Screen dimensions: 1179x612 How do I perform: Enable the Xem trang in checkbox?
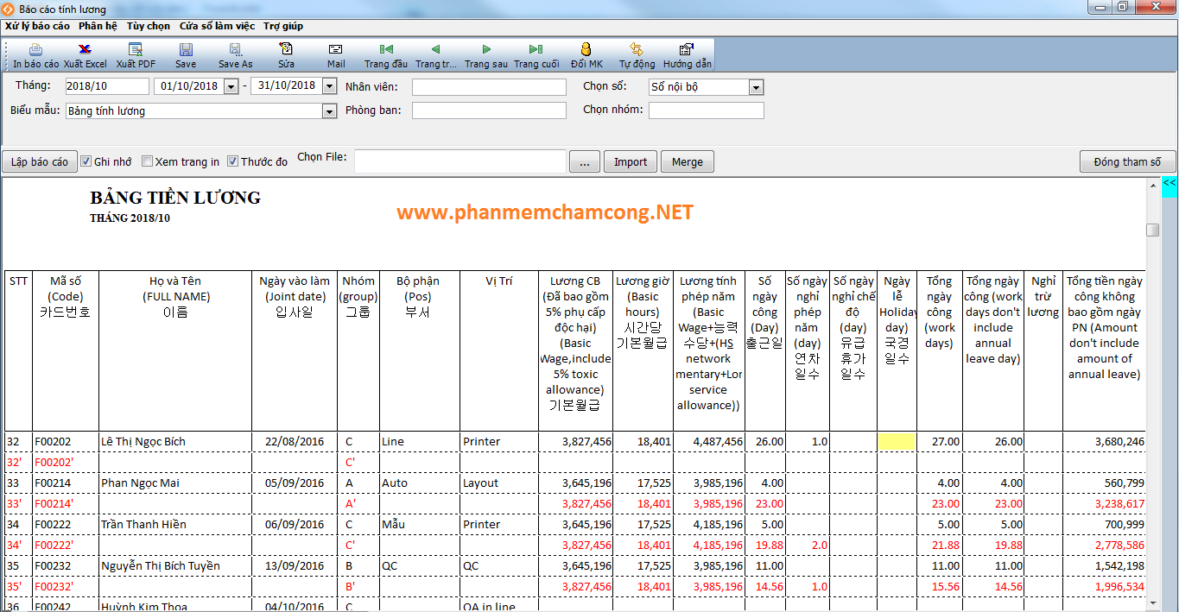pyautogui.click(x=148, y=161)
